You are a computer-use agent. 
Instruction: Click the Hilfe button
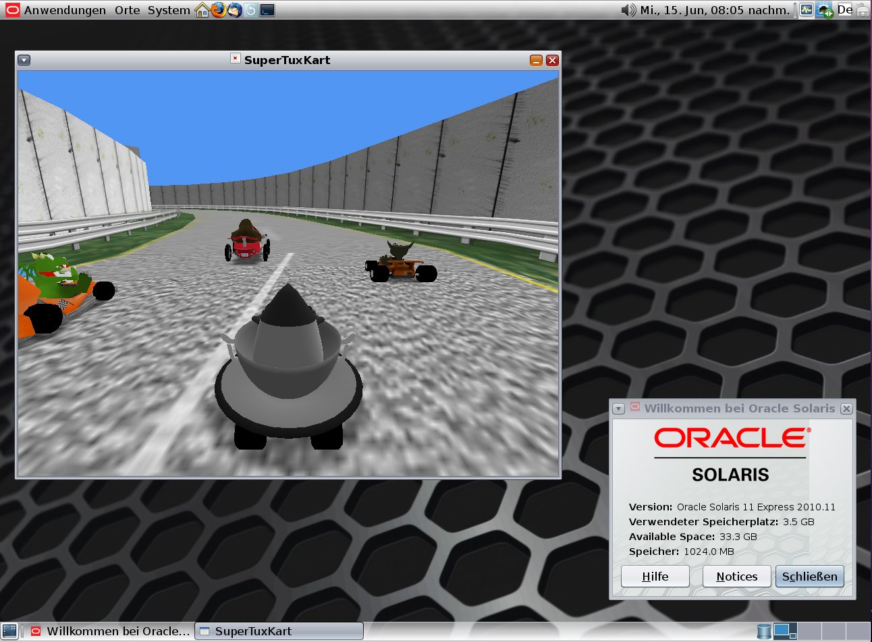click(x=655, y=577)
